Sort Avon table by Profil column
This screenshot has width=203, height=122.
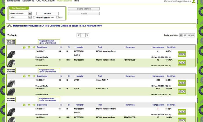click(x=100, y=76)
